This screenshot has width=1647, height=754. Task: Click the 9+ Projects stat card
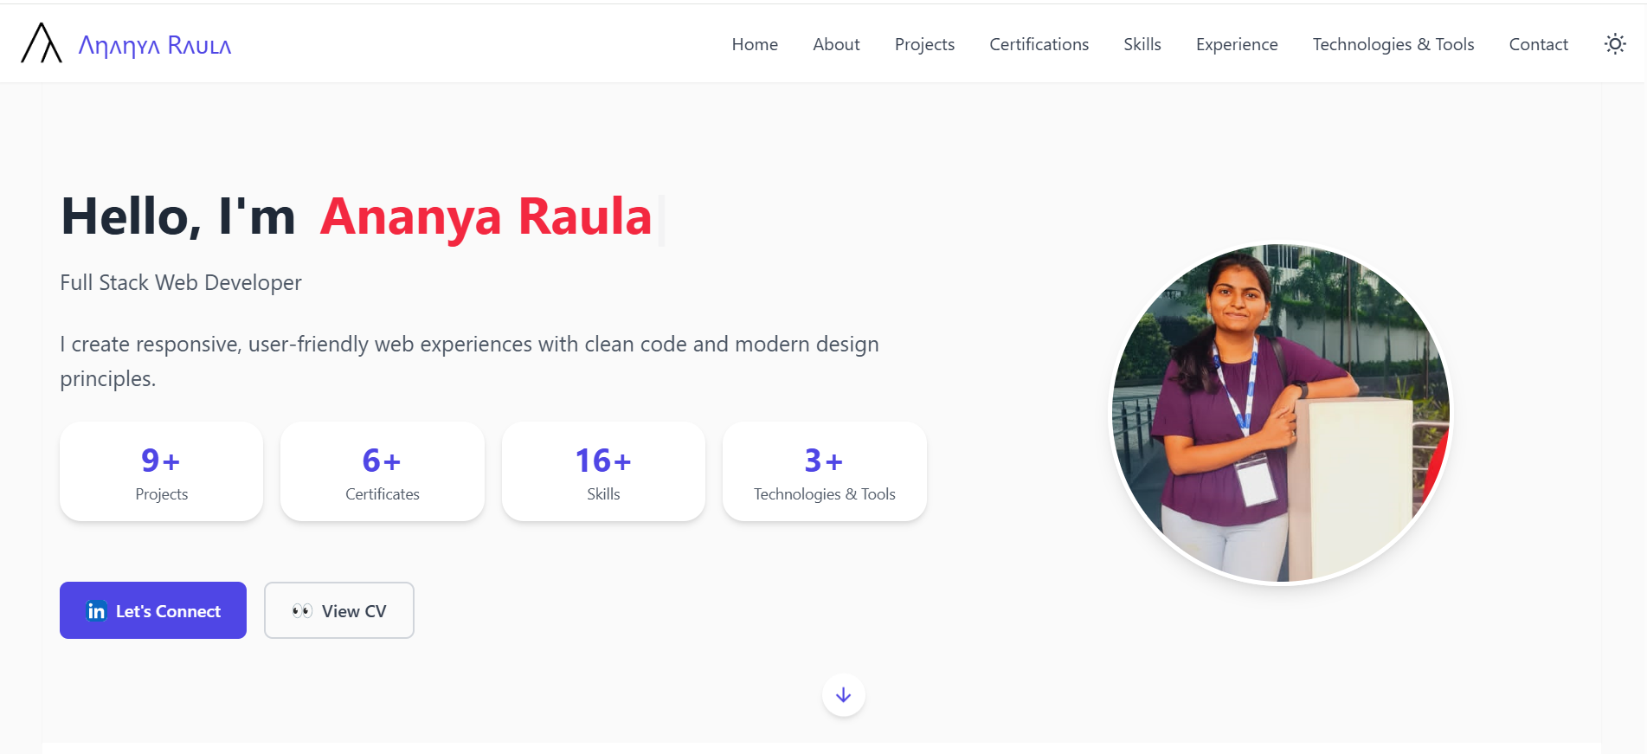point(161,472)
